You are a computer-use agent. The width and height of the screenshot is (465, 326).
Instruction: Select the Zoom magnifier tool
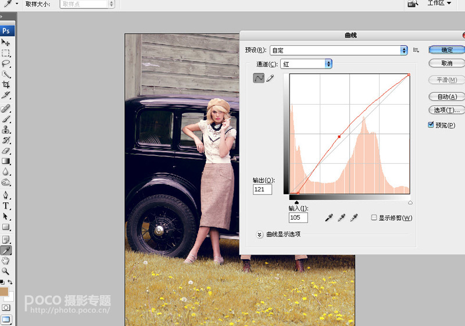pyautogui.click(x=5, y=271)
